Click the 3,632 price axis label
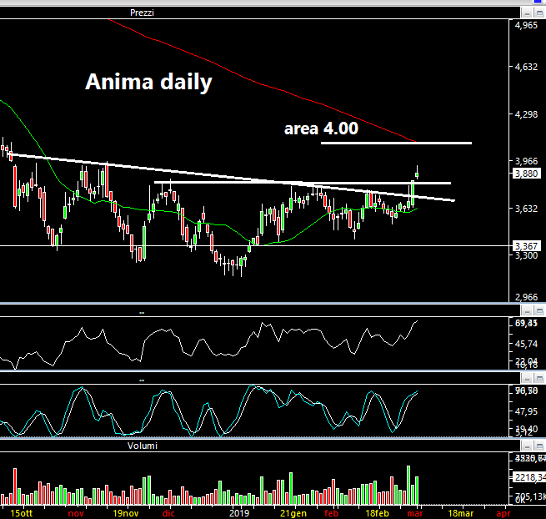 pos(526,209)
